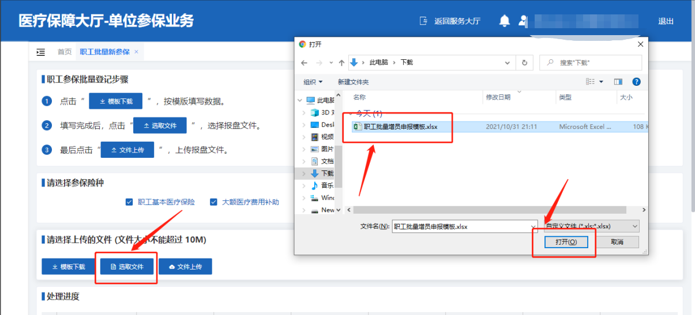The image size is (695, 315).
Task: Click the 返回服务大厅 link with icon
Action: click(449, 21)
